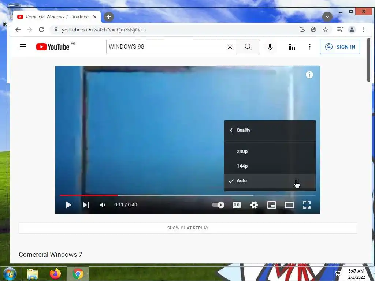Toggle the autoplay switch

218,205
